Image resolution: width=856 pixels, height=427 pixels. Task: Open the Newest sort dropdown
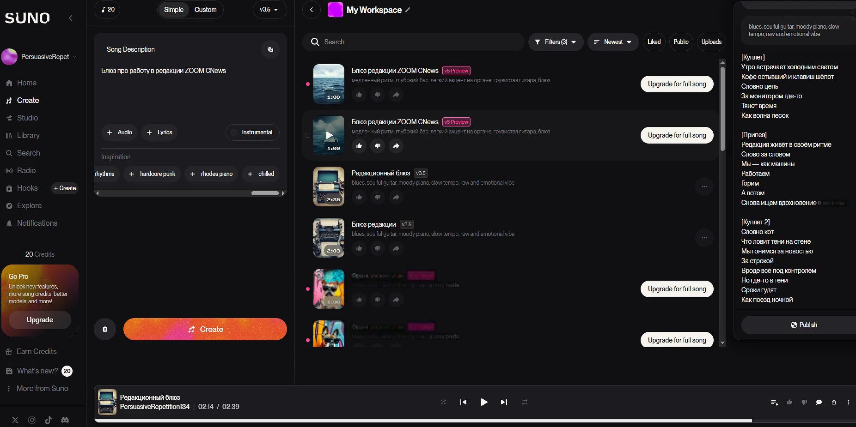[x=613, y=42]
